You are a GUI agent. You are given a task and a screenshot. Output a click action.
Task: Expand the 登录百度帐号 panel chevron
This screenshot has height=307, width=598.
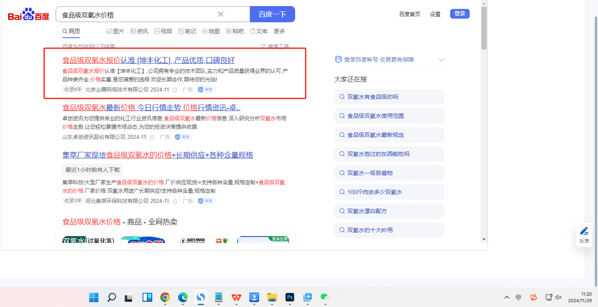441,60
